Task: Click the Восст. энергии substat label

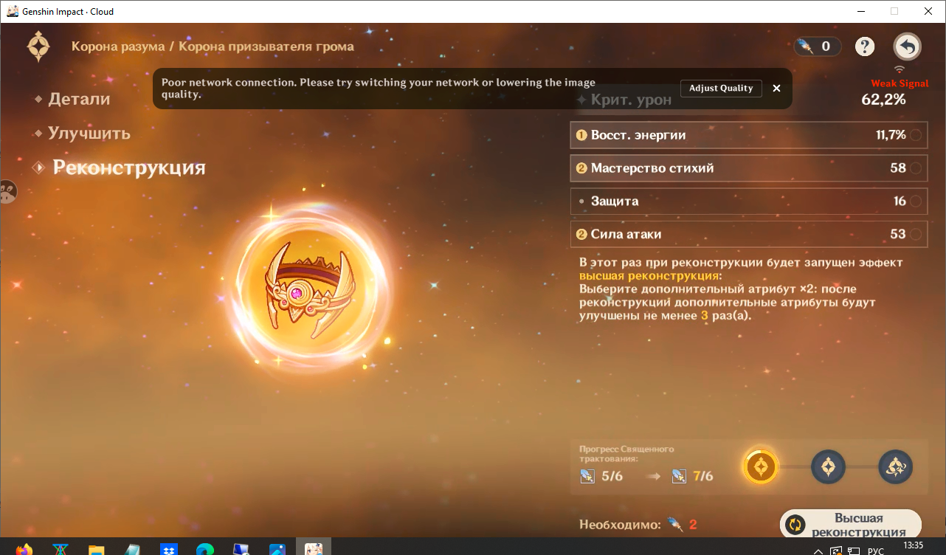Action: click(638, 135)
